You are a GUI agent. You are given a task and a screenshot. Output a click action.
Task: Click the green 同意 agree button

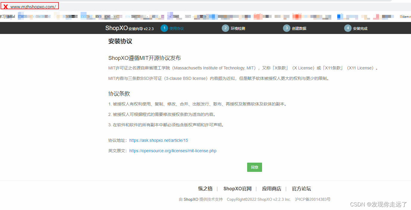pyautogui.click(x=254, y=167)
